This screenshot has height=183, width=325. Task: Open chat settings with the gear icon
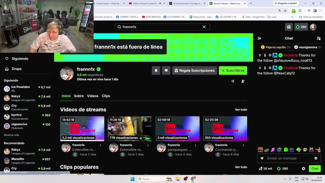pyautogui.click(x=303, y=169)
